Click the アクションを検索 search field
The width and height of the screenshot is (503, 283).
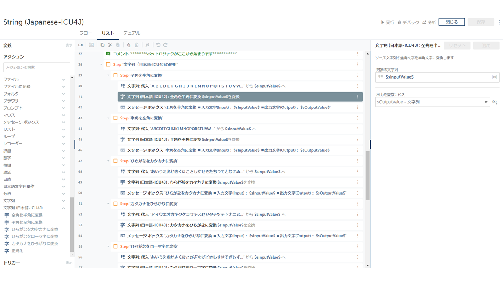pyautogui.click(x=37, y=67)
